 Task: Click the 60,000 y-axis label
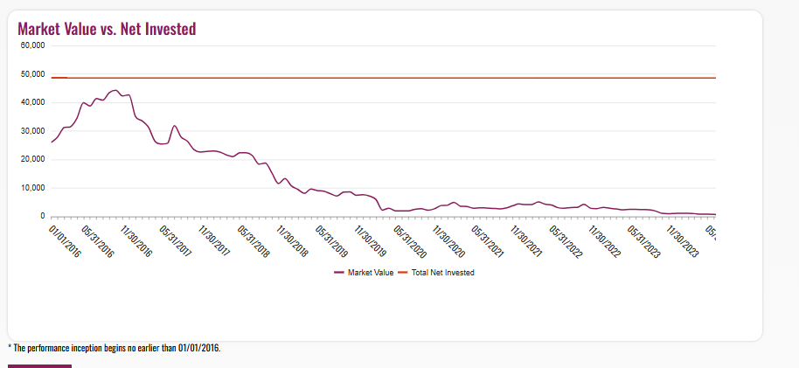point(31,45)
